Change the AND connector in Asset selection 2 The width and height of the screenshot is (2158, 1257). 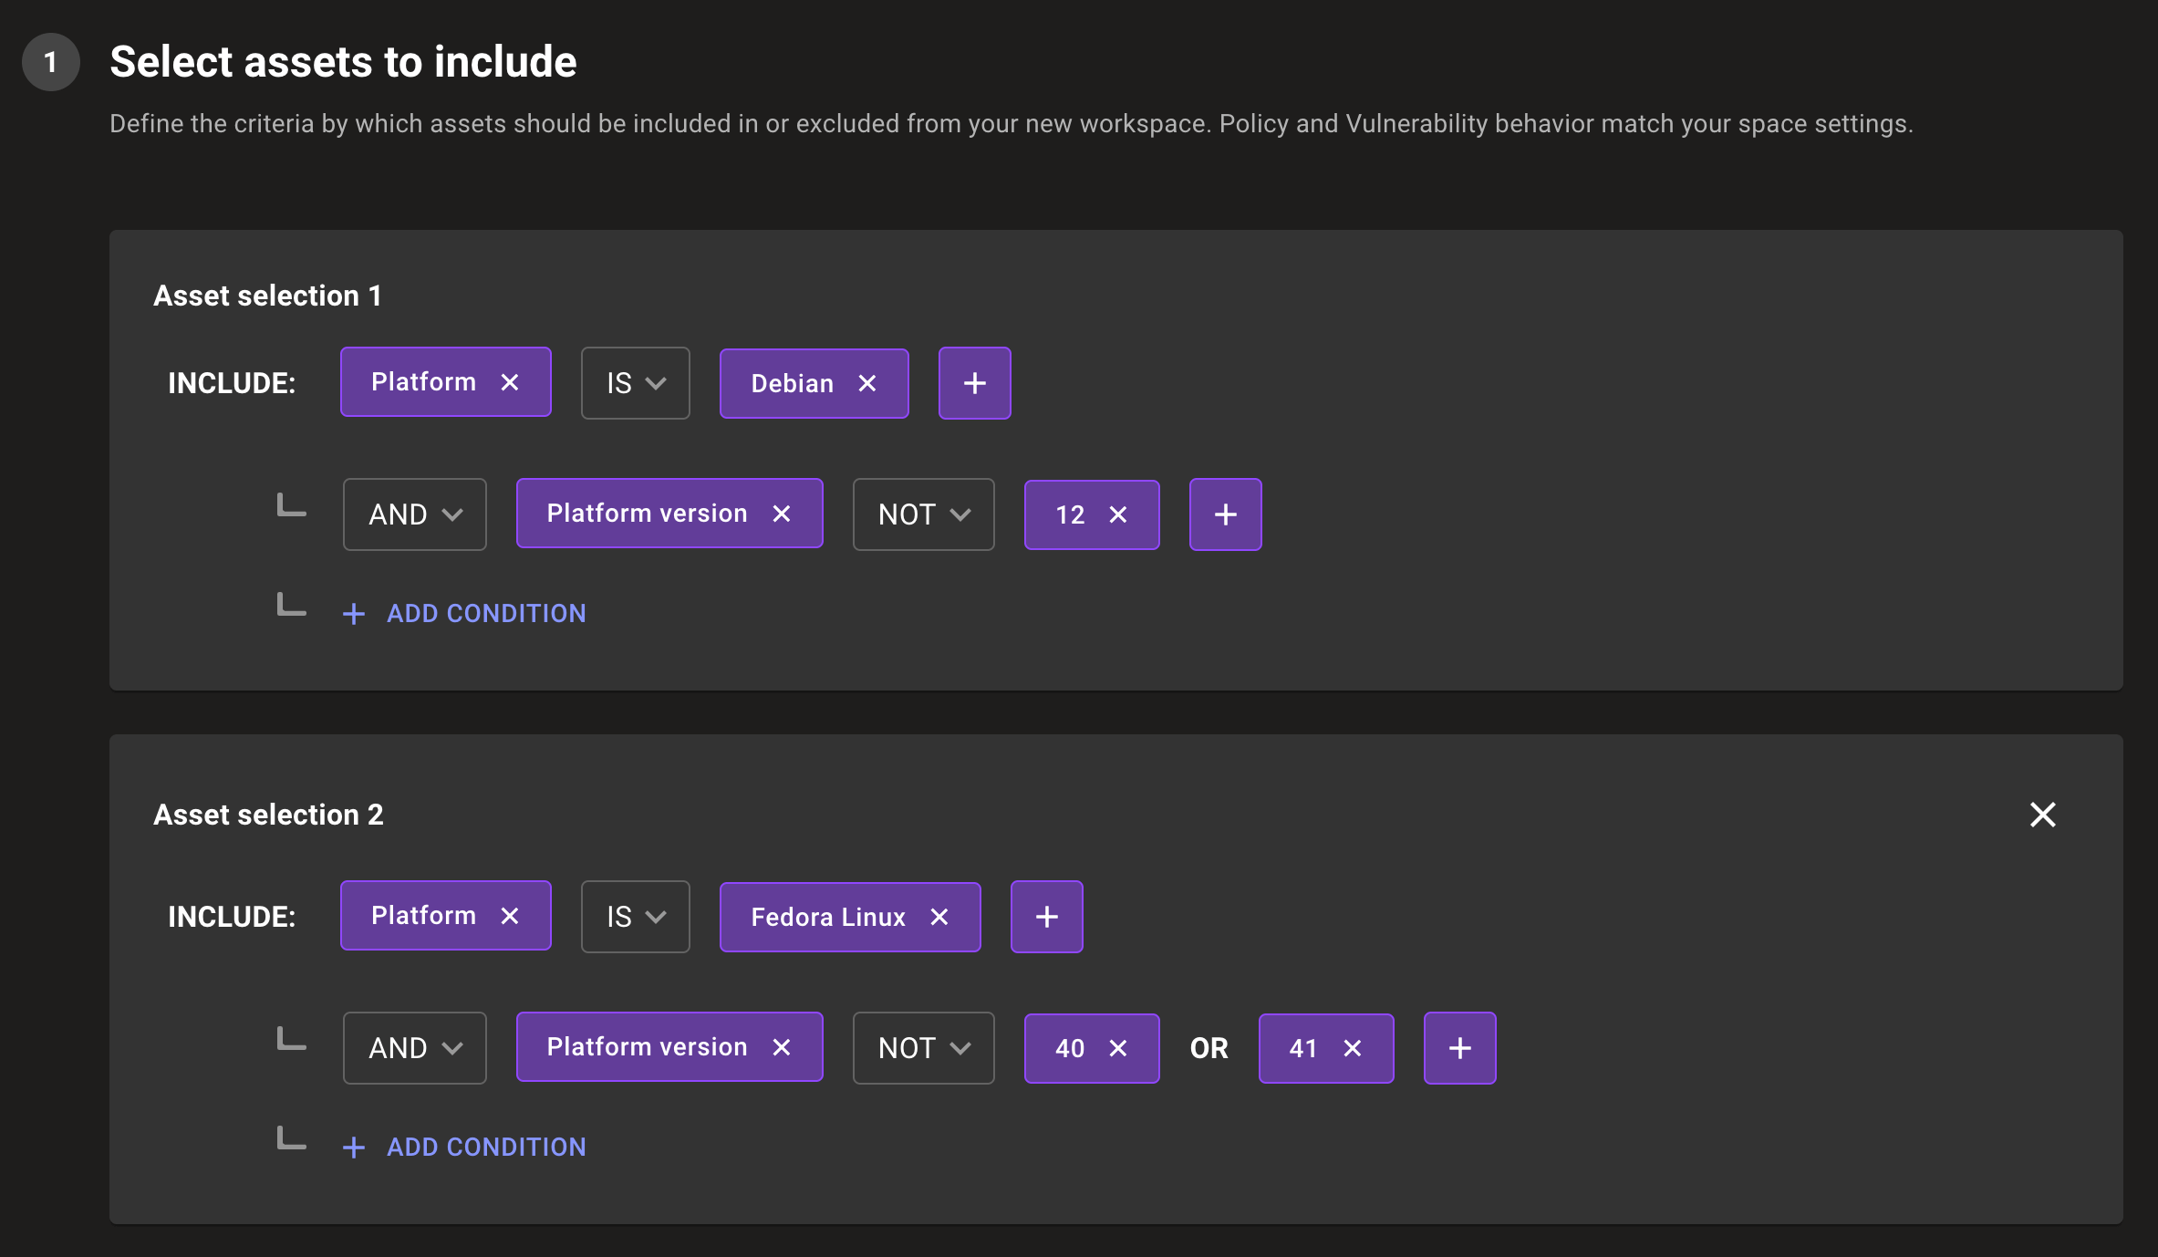413,1048
